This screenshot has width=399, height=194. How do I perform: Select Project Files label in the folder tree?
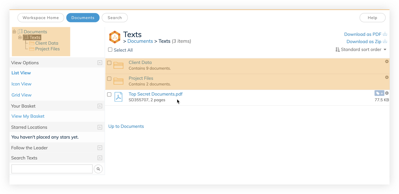pyautogui.click(x=48, y=49)
